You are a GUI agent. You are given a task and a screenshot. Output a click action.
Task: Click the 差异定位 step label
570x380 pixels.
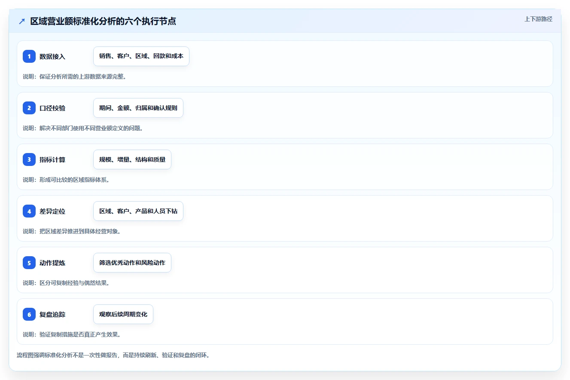[52, 211]
